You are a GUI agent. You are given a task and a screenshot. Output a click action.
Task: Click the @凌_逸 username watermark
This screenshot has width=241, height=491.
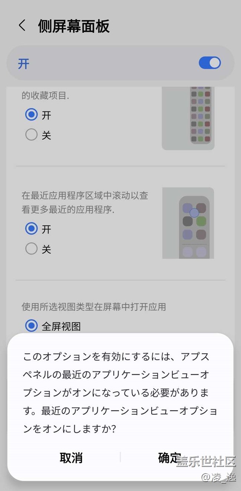point(218,477)
